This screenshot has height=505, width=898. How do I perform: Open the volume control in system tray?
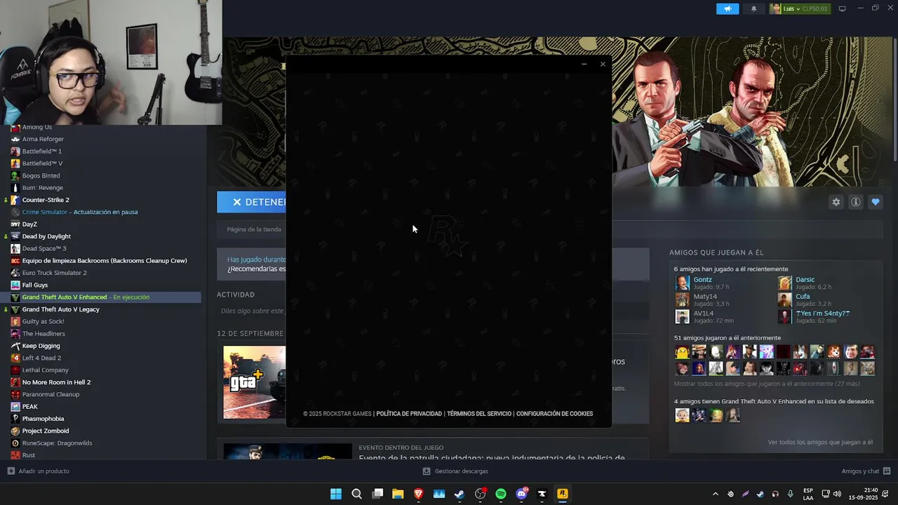click(x=837, y=494)
